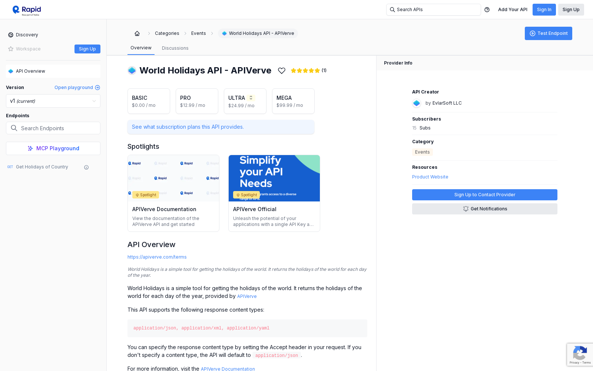593x371 pixels.
Task: Select the MEGA $99.99 plan card
Action: coord(293,101)
